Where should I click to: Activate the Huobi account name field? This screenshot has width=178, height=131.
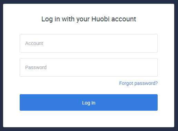[x=89, y=43]
